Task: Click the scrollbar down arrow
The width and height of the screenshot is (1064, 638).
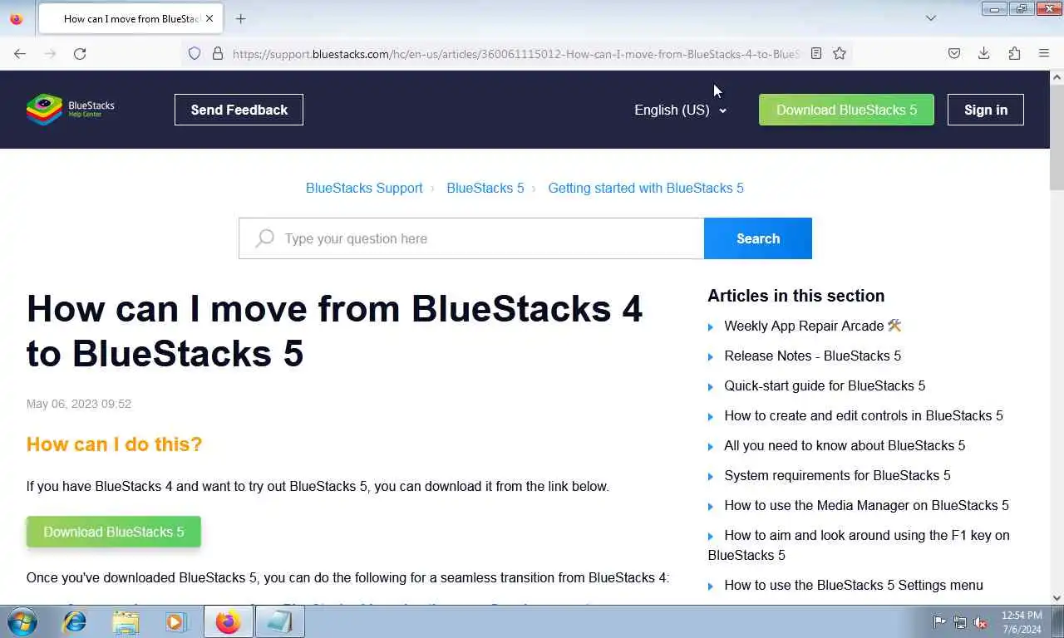Action: (x=1057, y=597)
